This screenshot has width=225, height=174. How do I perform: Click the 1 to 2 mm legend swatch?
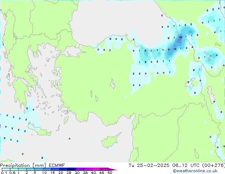pyautogui.click(x=22, y=169)
